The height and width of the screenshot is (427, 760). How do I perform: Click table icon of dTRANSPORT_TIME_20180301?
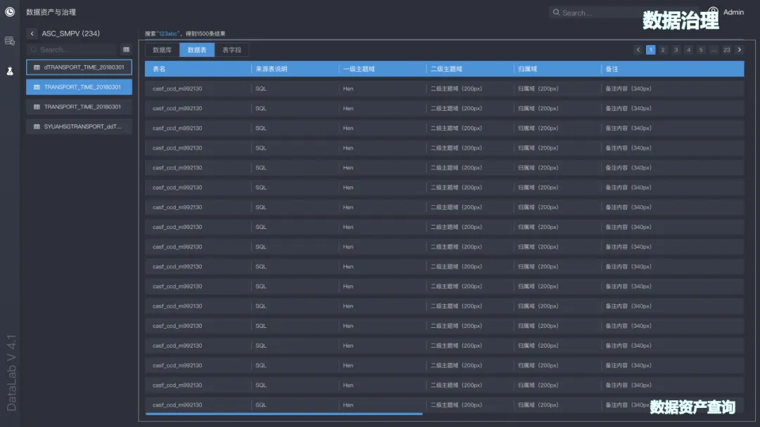tap(37, 67)
